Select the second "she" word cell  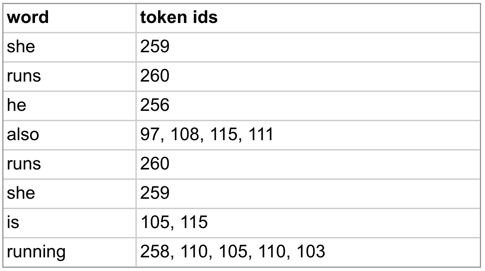click(x=21, y=193)
